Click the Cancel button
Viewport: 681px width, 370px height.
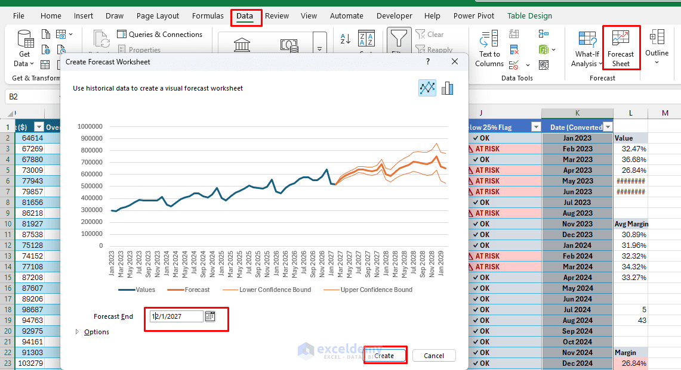pos(434,356)
